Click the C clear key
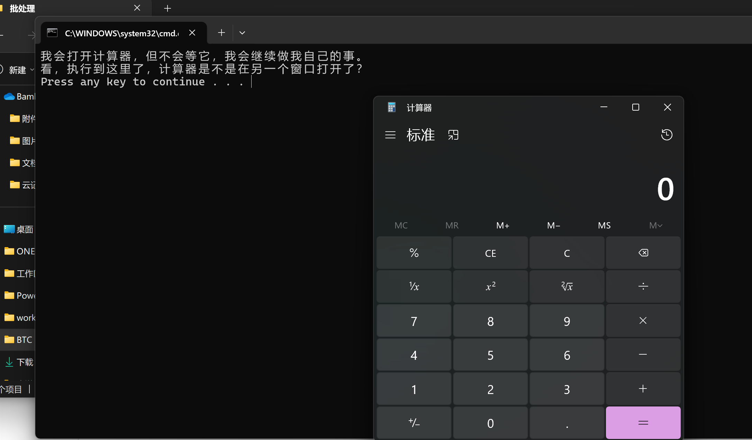752x440 pixels. (567, 253)
